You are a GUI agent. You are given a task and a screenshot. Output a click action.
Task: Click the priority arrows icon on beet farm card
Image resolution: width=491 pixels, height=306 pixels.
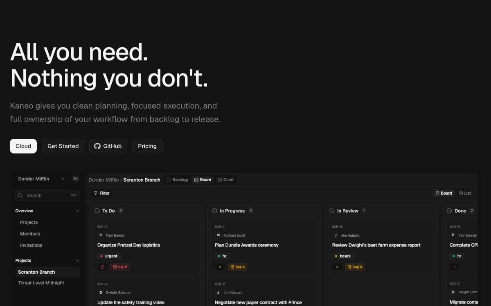point(337,267)
